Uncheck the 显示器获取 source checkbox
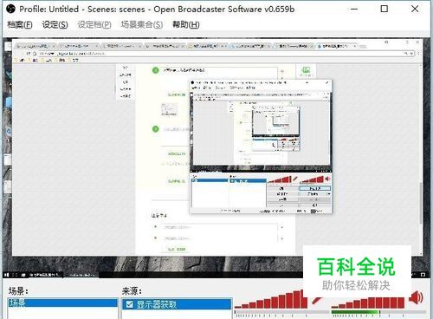This screenshot has height=319, width=433. click(x=129, y=304)
